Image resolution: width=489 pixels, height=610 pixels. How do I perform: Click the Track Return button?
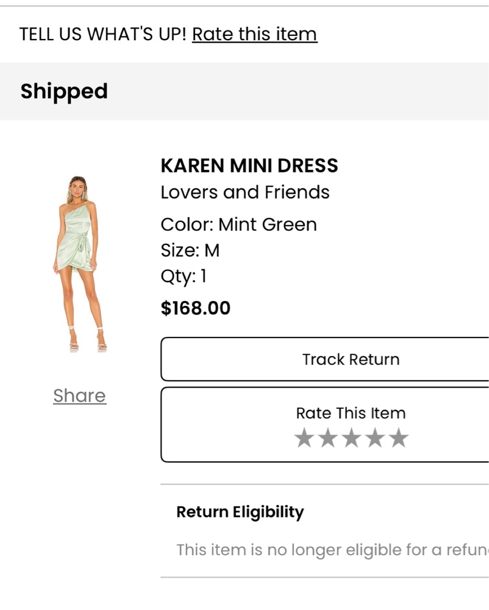(325, 359)
